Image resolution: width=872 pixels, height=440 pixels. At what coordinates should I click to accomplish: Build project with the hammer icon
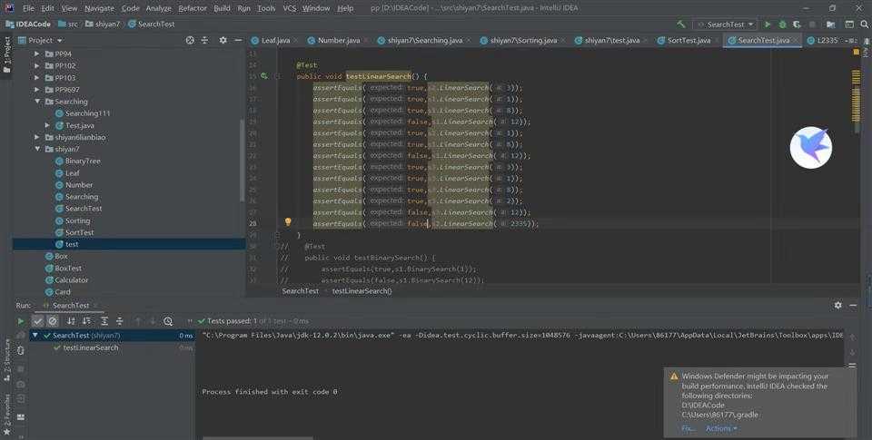[681, 24]
